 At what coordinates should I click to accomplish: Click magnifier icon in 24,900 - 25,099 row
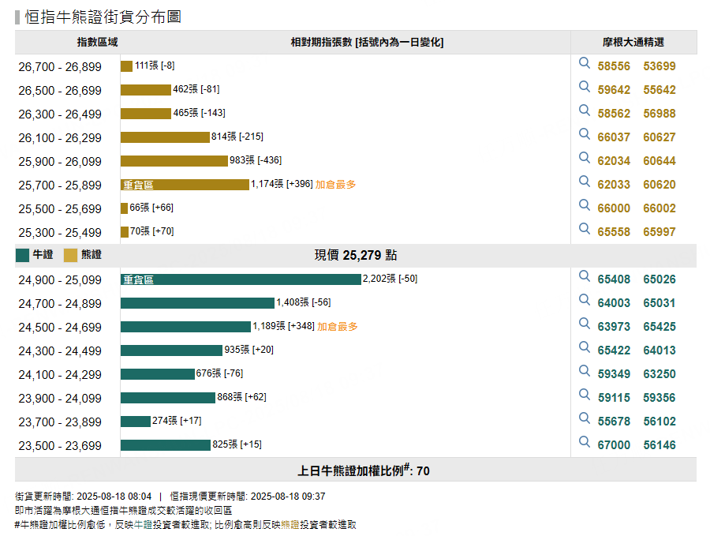click(585, 276)
